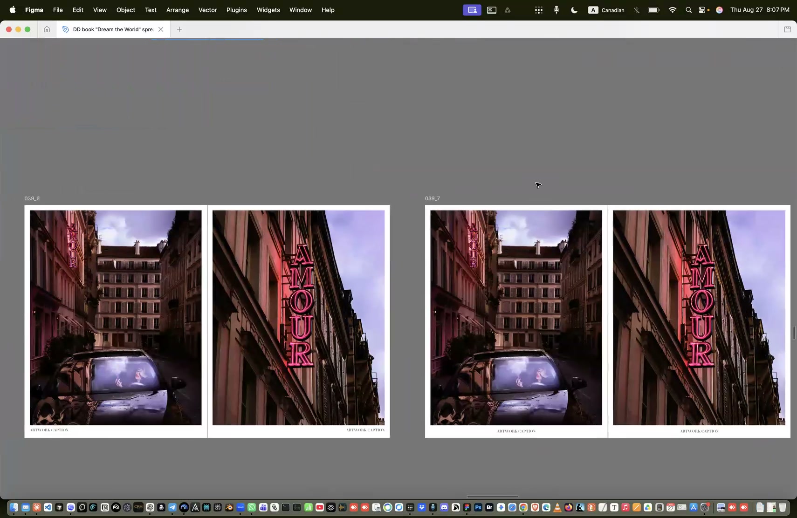Open the Wi-Fi status menu

[x=672, y=10]
